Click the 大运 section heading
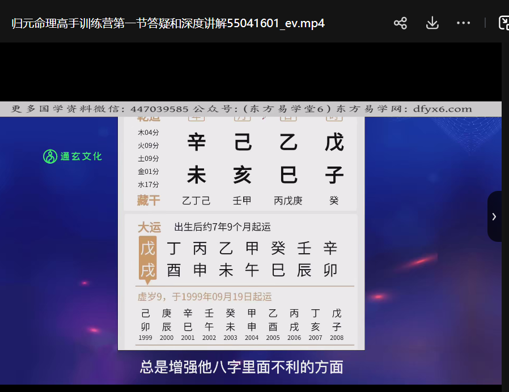509x392 pixels. pos(149,228)
